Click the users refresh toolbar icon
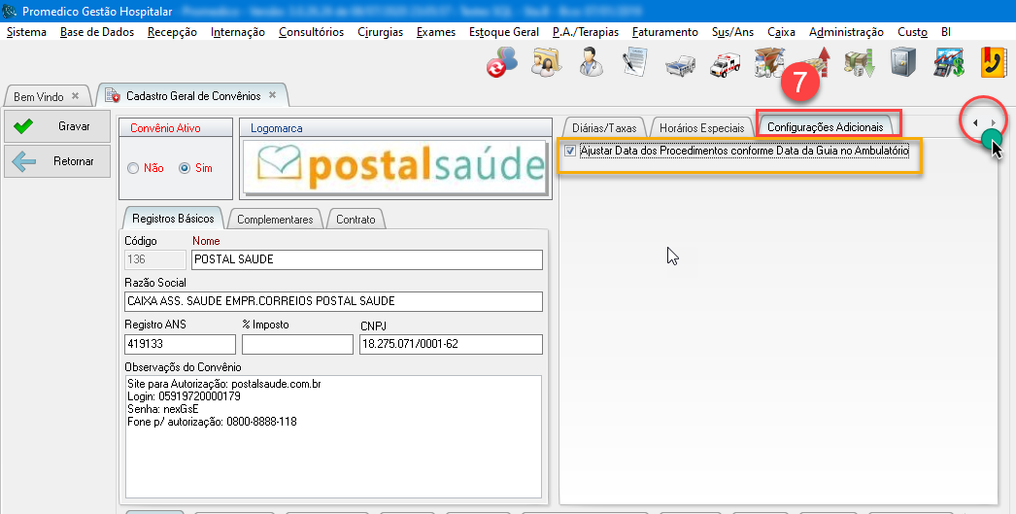 click(x=502, y=63)
